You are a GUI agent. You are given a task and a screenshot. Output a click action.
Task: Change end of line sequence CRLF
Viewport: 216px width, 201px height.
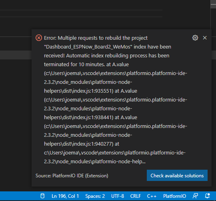click(x=136, y=196)
